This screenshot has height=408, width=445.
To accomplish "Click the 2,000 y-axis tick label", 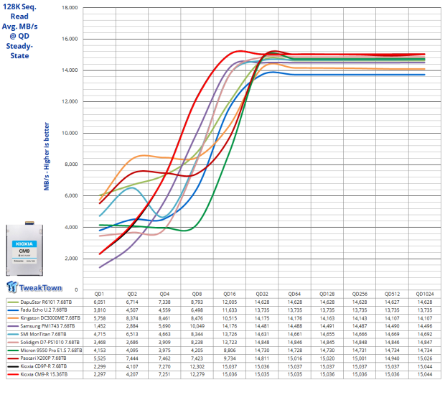I will [71, 259].
